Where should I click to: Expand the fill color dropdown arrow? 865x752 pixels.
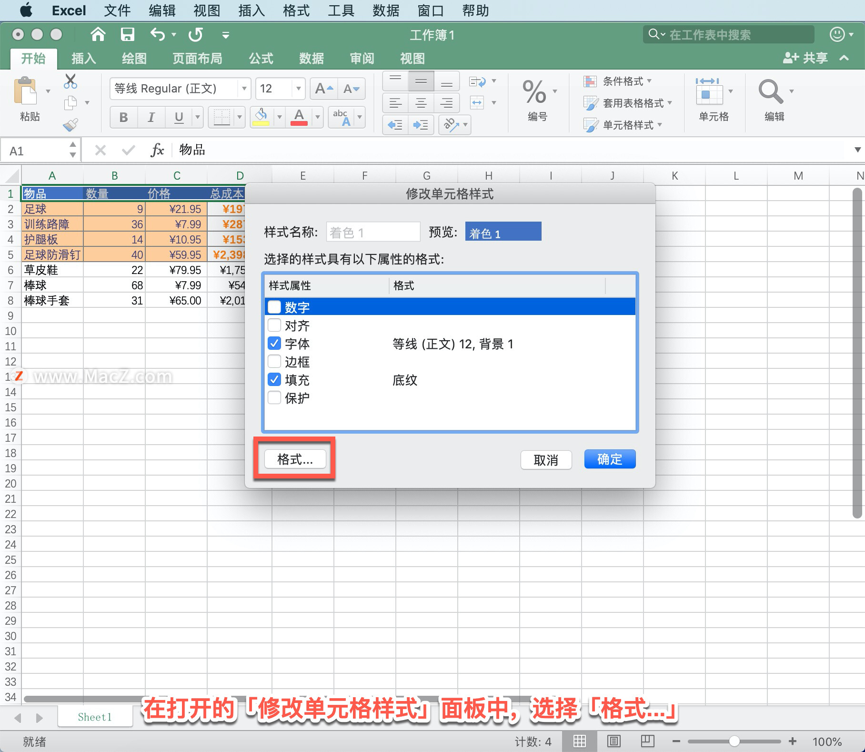280,117
